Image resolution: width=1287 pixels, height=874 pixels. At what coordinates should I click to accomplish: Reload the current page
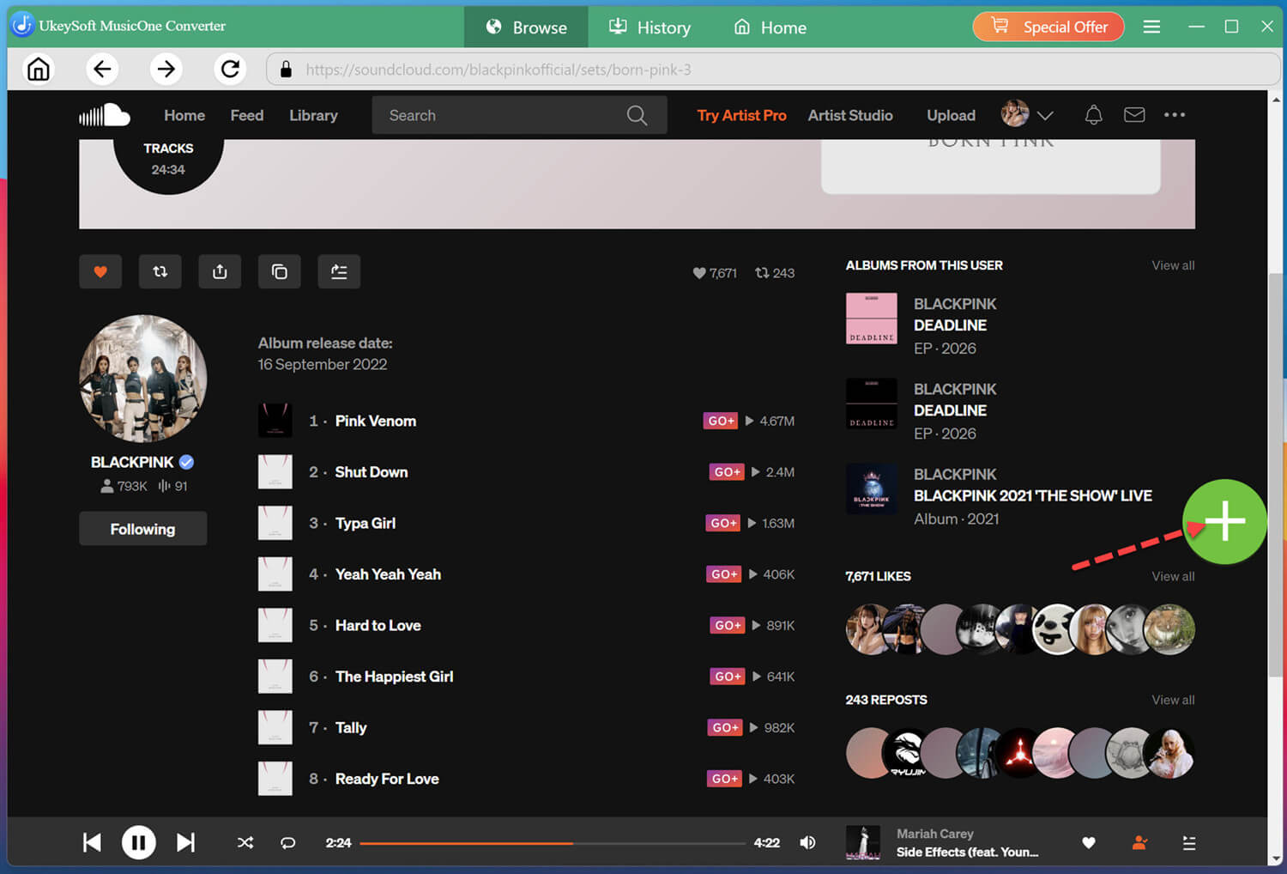(x=230, y=69)
